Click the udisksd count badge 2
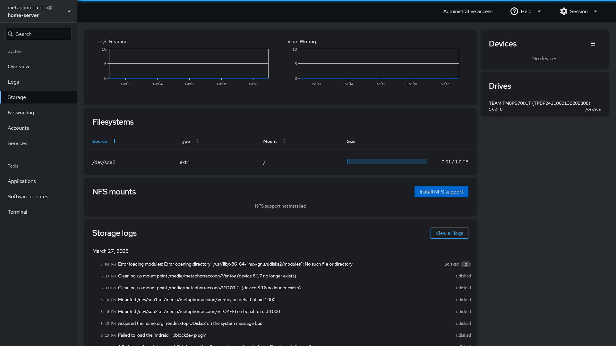Viewport: 616px width, 346px height. coord(466,264)
